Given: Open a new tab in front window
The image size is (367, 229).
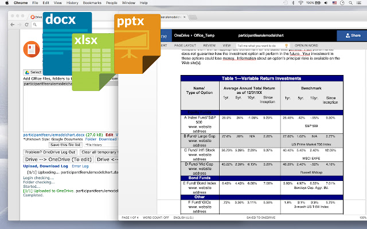Looking at the screenshot, I should tap(193, 17).
